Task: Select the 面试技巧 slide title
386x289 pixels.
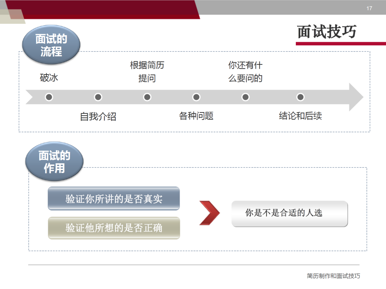Action: tap(326, 32)
